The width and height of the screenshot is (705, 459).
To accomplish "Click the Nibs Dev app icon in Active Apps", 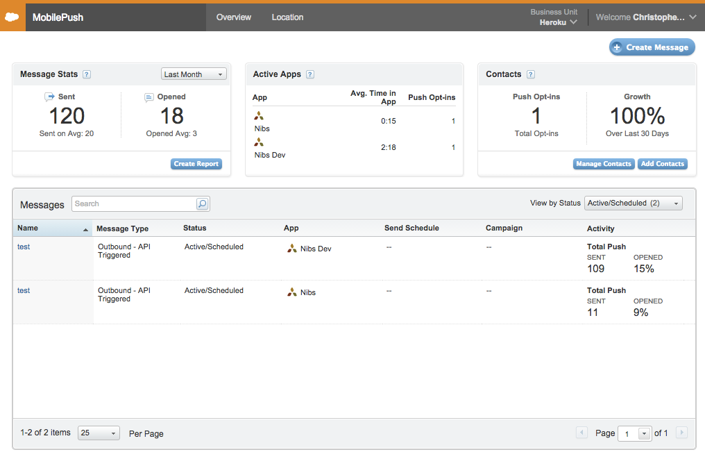I will (259, 142).
